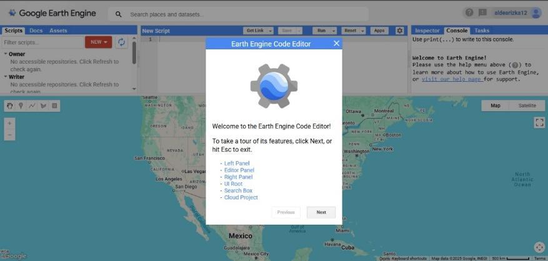This screenshot has height=261, width=548.
Task: Open the code editor settings gear
Action: pyautogui.click(x=400, y=31)
